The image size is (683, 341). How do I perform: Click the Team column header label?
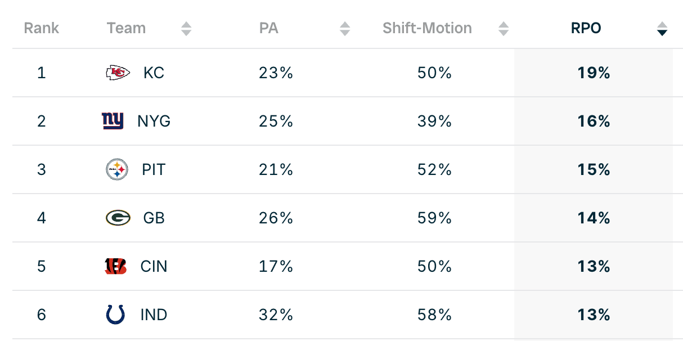pyautogui.click(x=126, y=28)
